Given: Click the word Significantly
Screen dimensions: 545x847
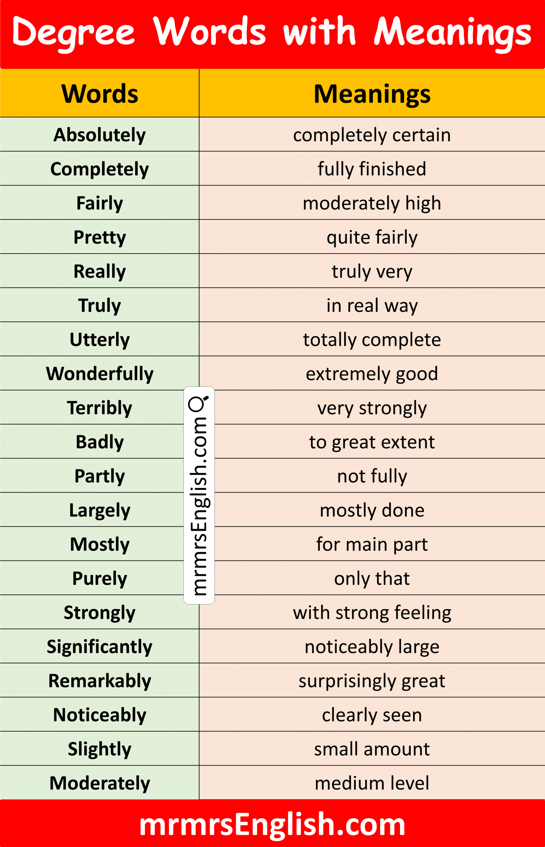Looking at the screenshot, I should tap(99, 646).
